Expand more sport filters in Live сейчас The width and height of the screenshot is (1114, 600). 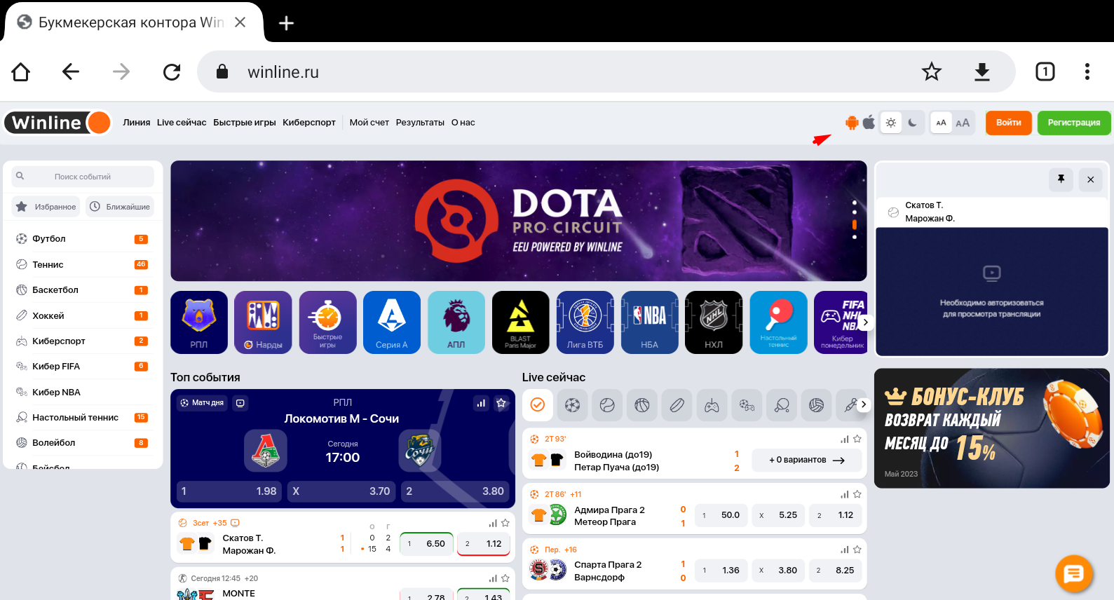pyautogui.click(x=864, y=404)
